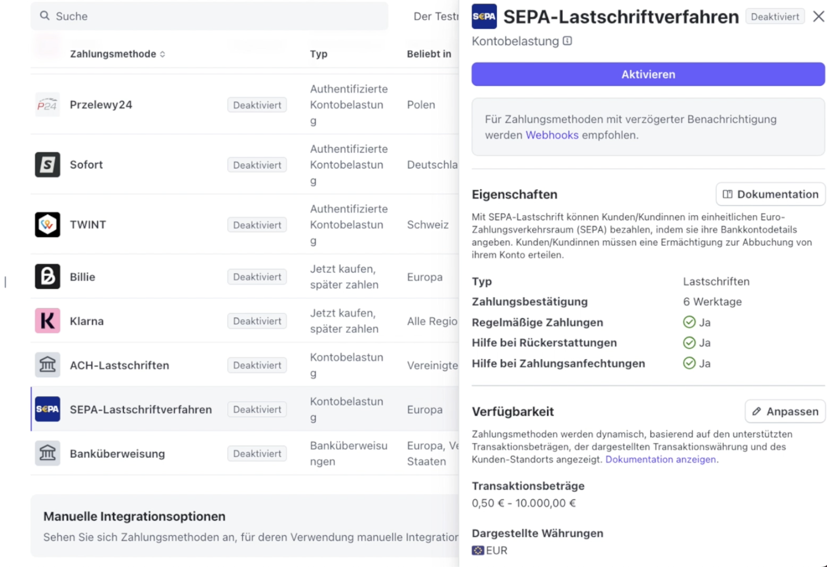827x567 pixels.
Task: Click the Anpassen button under Verfügbarkeit
Action: 785,411
